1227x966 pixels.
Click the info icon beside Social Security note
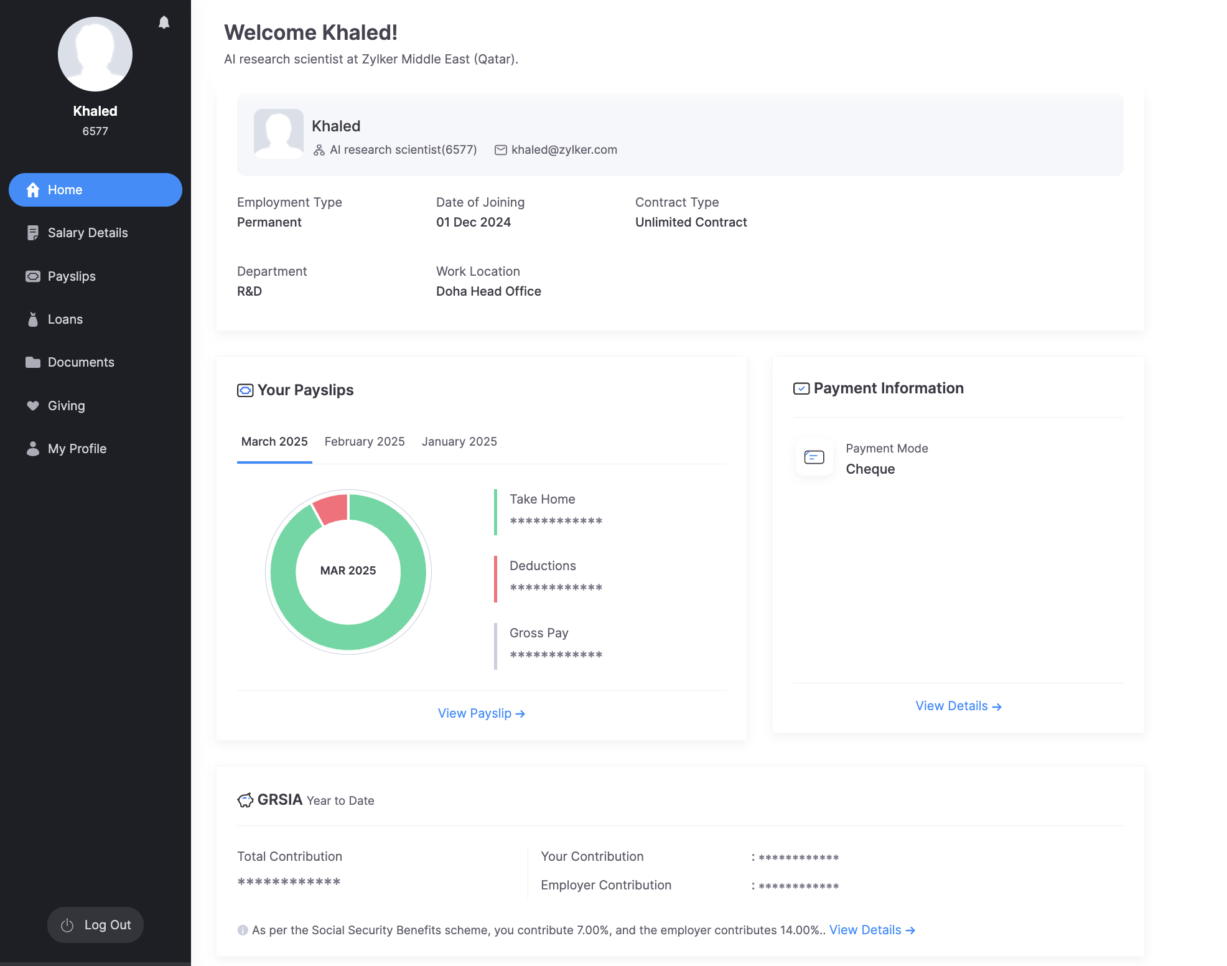click(x=243, y=930)
